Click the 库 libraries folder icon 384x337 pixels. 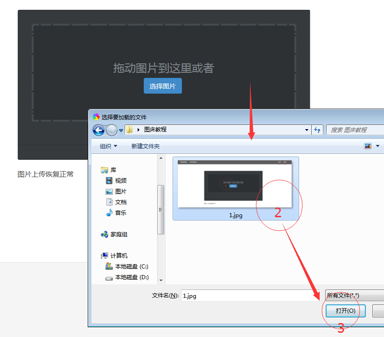click(x=105, y=170)
